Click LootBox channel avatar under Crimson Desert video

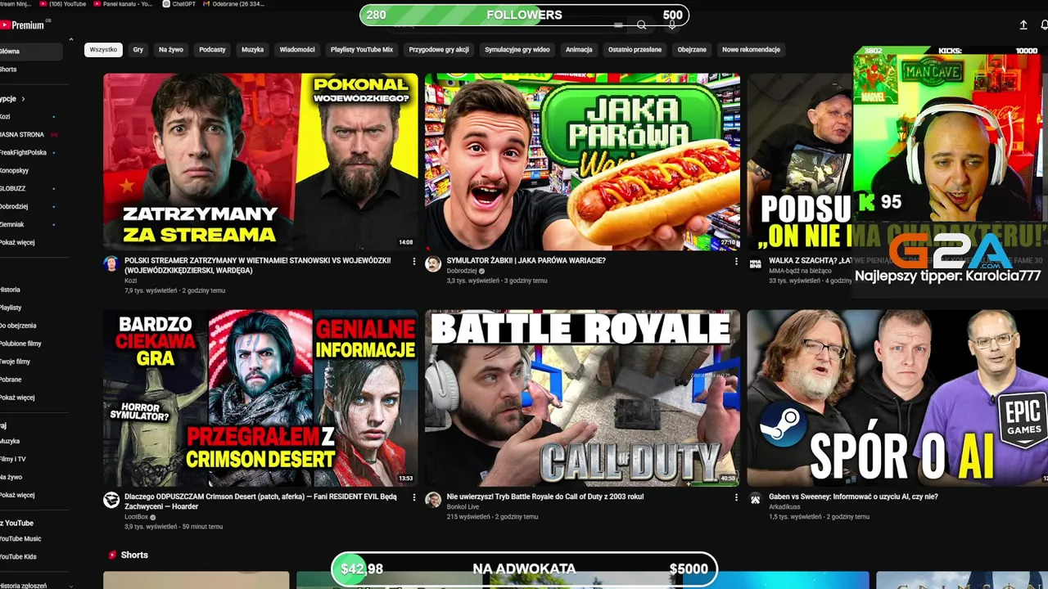coord(111,500)
